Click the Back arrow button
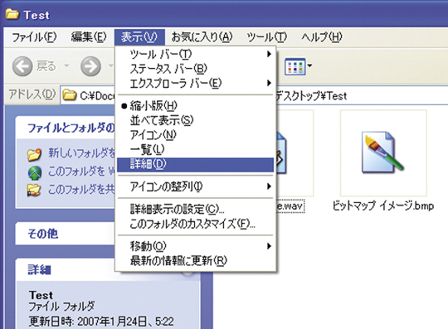Image resolution: width=448 pixels, height=329 pixels. point(22,66)
